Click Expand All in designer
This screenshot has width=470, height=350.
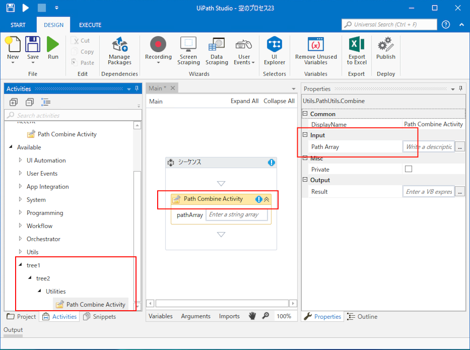(244, 101)
